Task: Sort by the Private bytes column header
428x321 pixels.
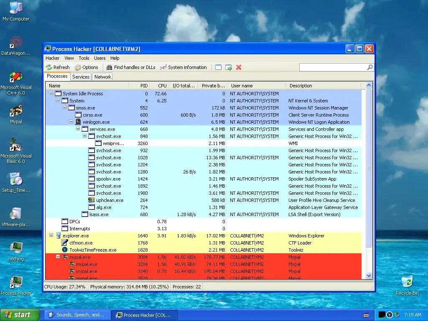Action: [x=213, y=86]
